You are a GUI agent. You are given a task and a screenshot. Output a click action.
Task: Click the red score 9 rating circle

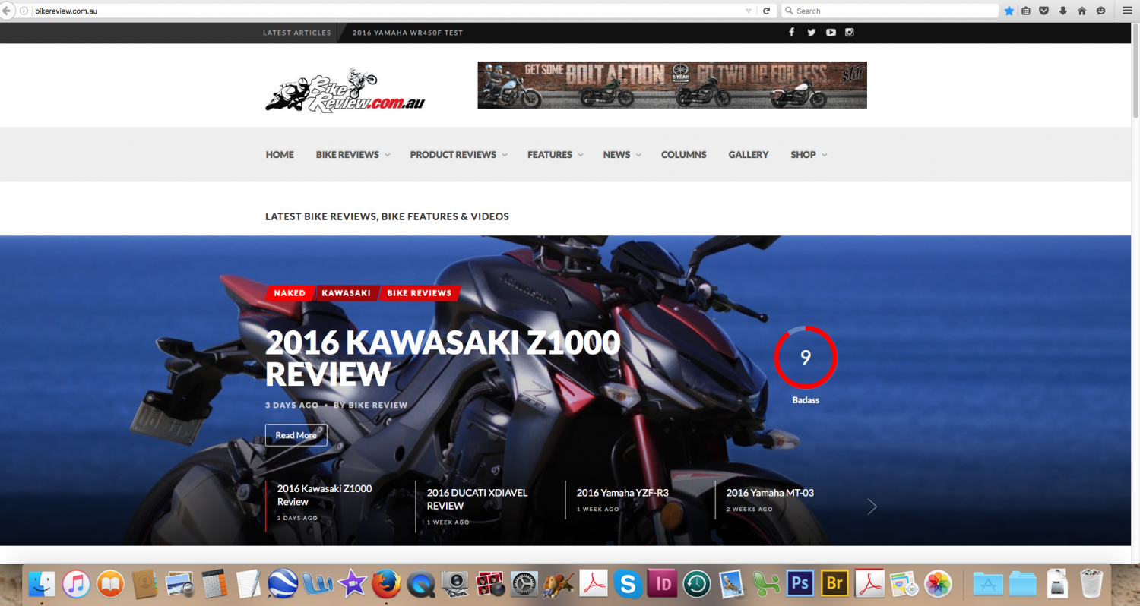(805, 357)
